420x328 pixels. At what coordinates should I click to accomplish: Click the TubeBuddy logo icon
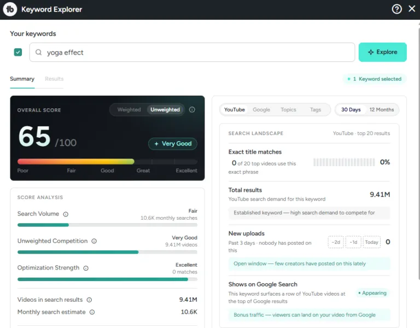(10, 9)
